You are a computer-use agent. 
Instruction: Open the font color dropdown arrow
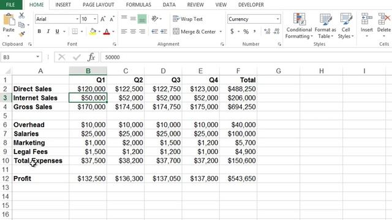(113, 32)
